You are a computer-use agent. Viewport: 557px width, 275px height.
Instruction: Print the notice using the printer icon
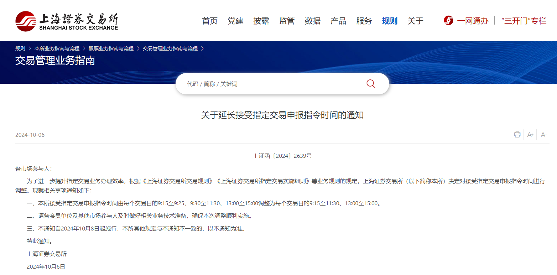pos(517,135)
